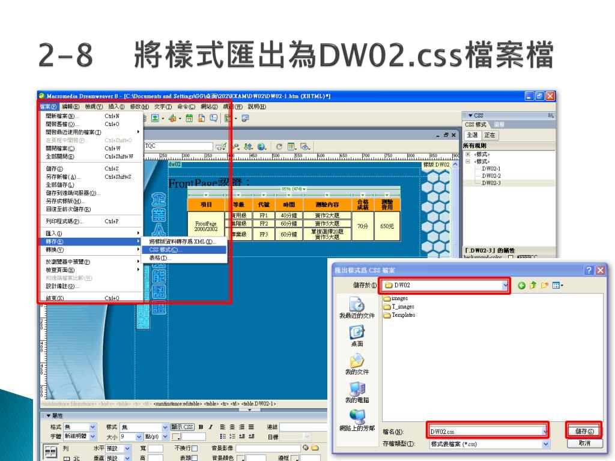Select CSS 樣式(C) in export submenu
Image resolution: width=615 pixels, height=461 pixels.
click(184, 250)
